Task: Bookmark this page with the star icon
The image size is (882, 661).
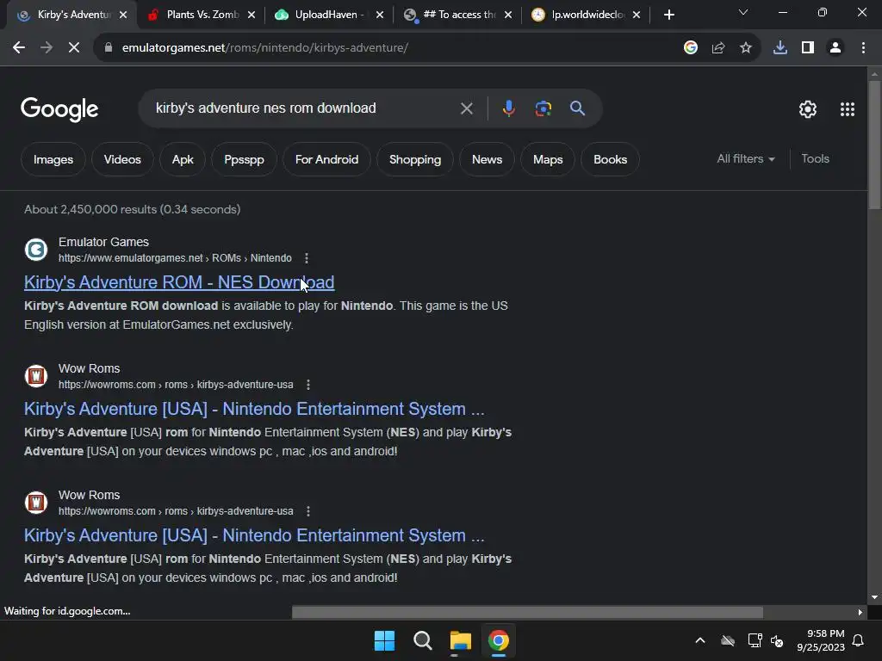Action: tap(746, 48)
